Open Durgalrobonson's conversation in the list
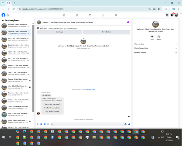182x146 pixels. coord(16,46)
